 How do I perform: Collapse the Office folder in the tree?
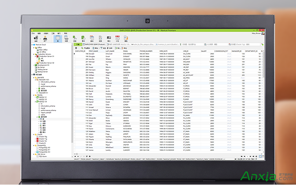34,47
